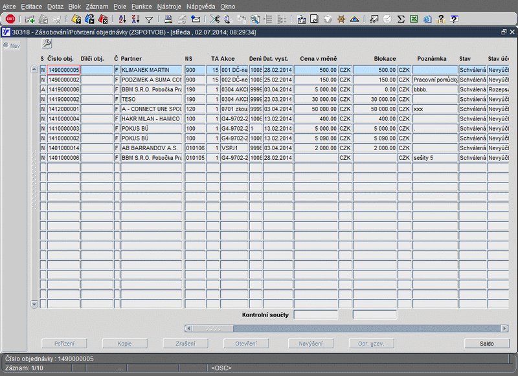This screenshot has width=518, height=376.
Task: Click the Sigma sum icon
Action: [x=401, y=19]
